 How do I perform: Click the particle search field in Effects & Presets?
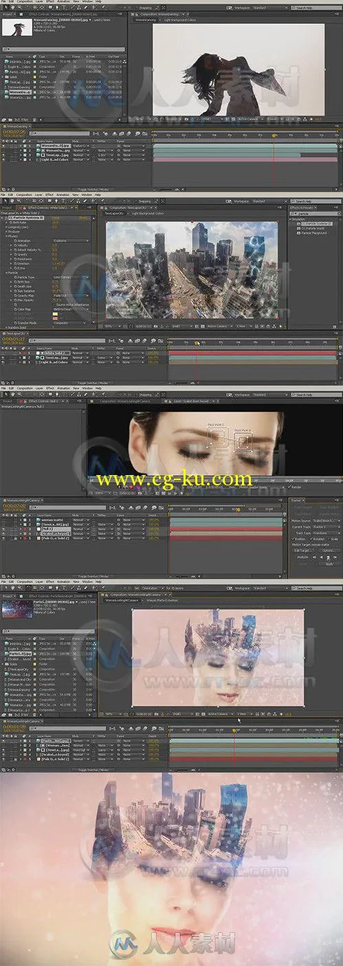click(317, 213)
